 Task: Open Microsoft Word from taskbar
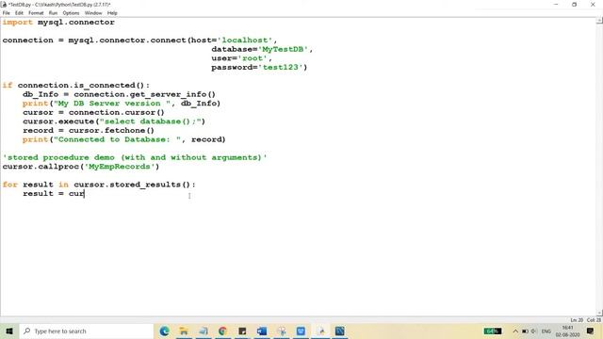[x=262, y=331]
